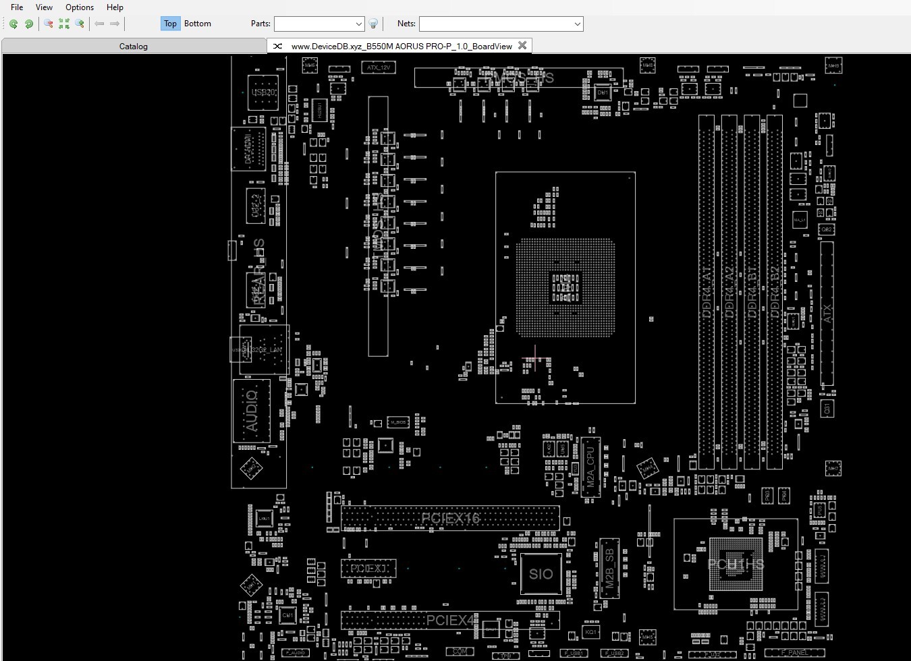
Task: Select the Top board side
Action: click(x=170, y=24)
